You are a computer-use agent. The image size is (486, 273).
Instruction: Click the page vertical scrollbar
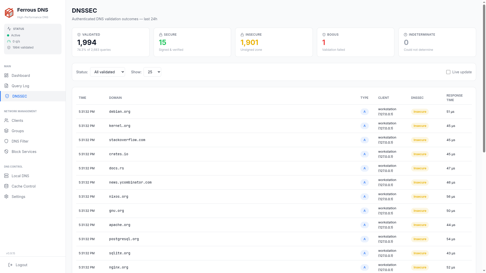(484, 78)
